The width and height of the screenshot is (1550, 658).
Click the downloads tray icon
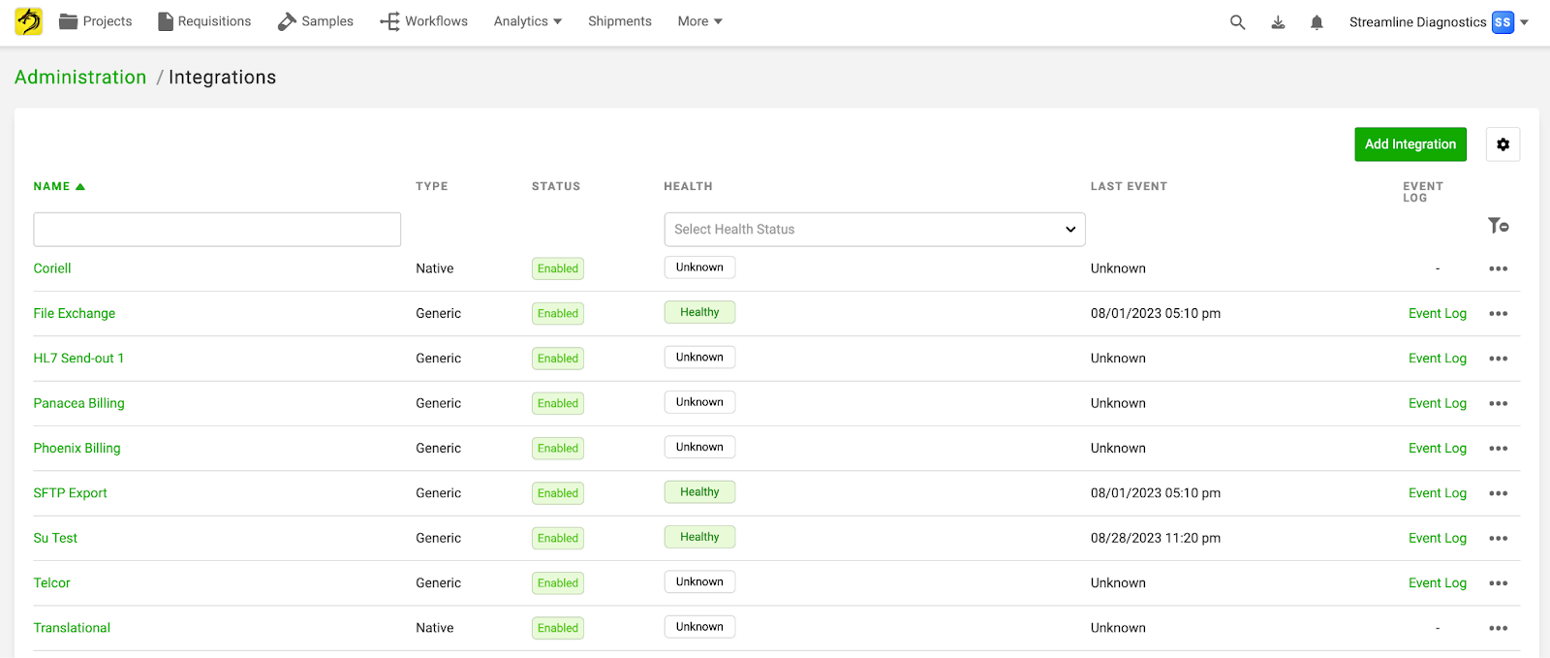tap(1278, 22)
